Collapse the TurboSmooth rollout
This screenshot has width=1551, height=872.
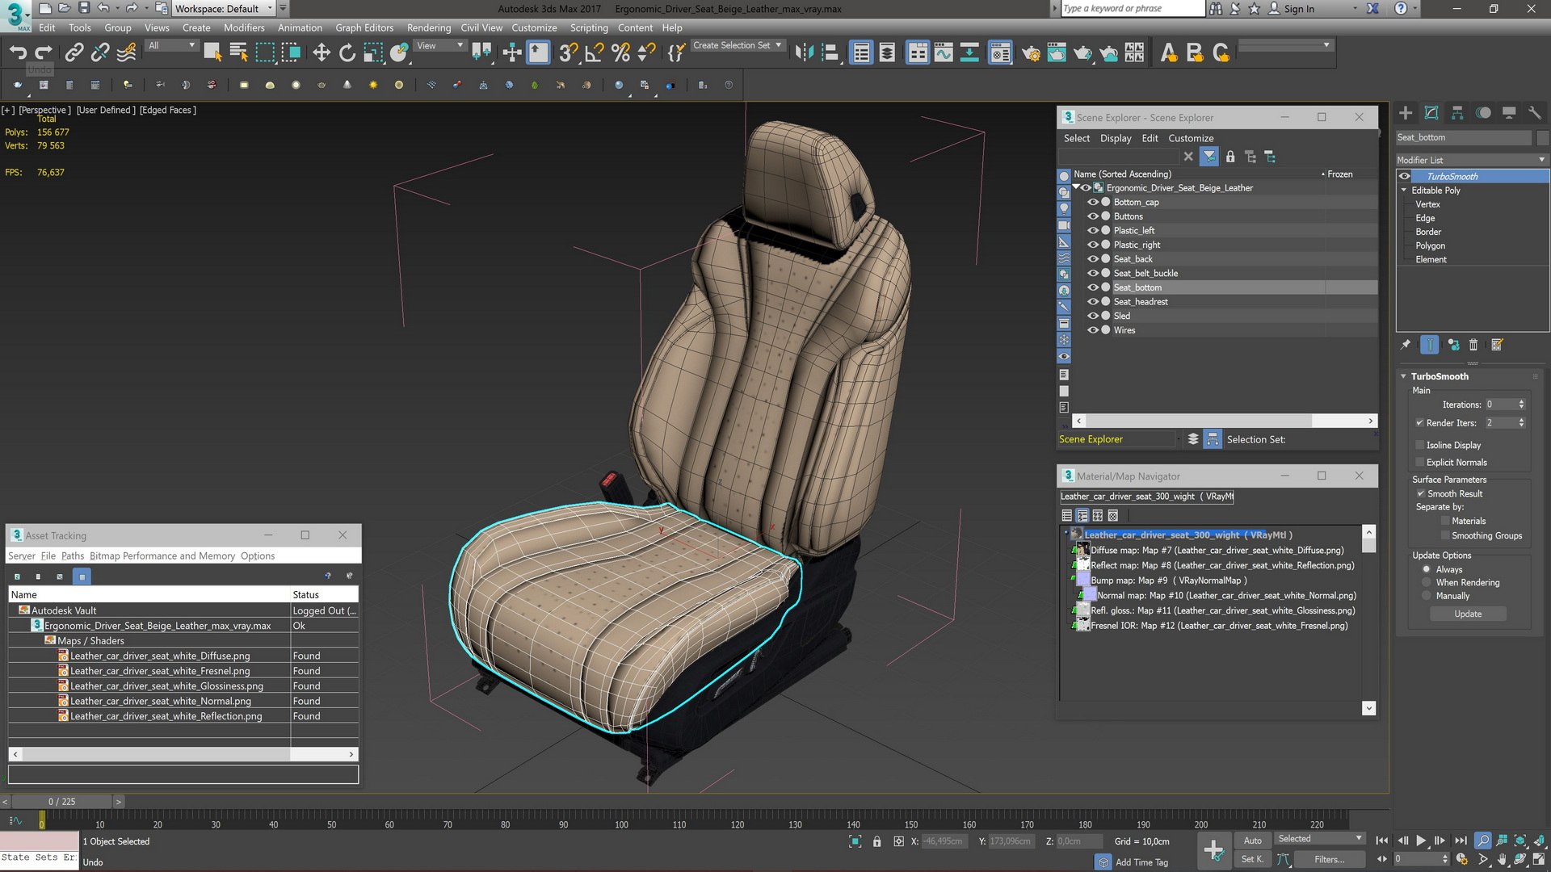(1404, 376)
